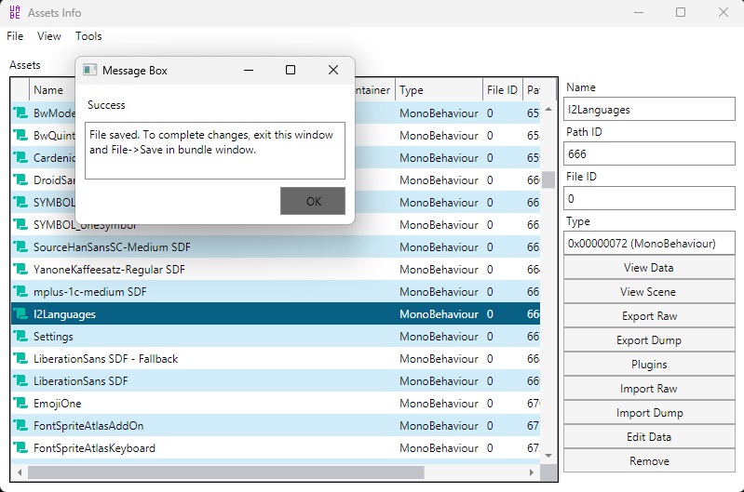Viewport: 744px width, 492px height.
Task: Click the asset icon beside SourceHanSansSC-Medium SDF
Action: [x=20, y=247]
